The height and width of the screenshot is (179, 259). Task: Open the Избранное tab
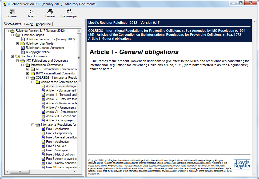click(x=43, y=23)
